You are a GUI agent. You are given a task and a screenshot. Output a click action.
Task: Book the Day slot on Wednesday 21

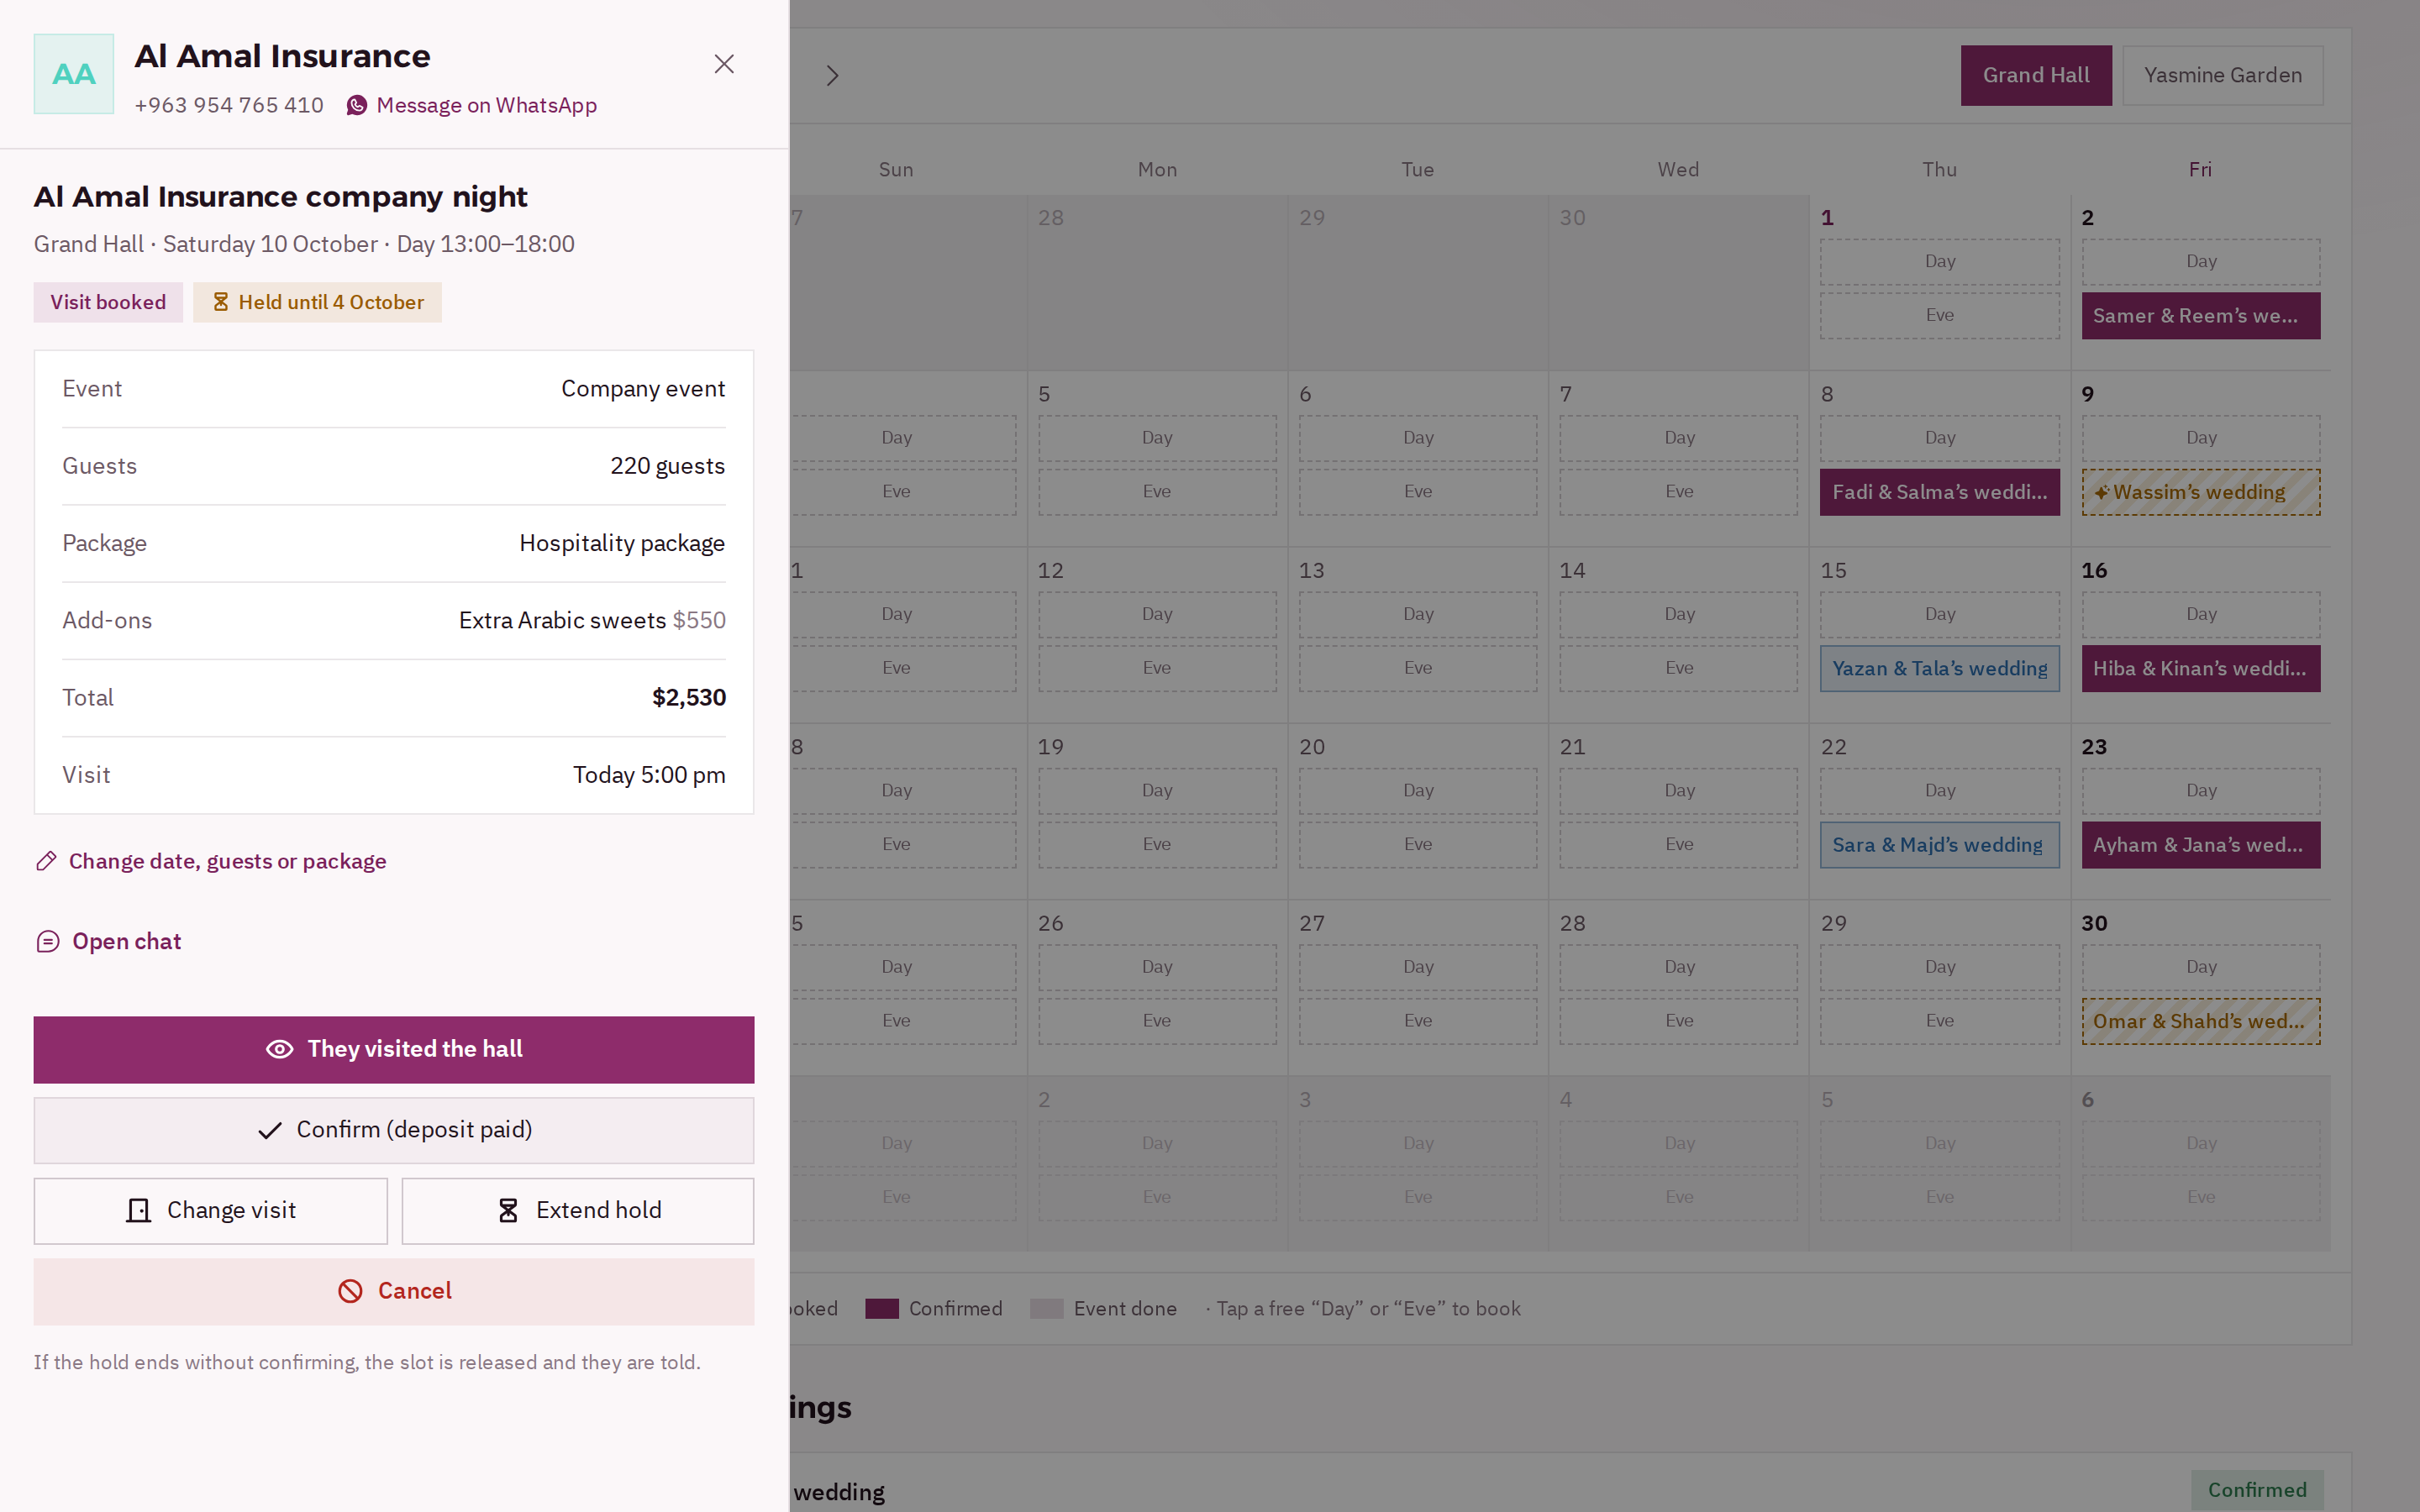pos(1678,791)
